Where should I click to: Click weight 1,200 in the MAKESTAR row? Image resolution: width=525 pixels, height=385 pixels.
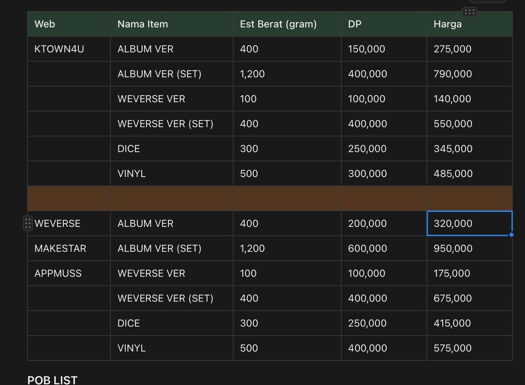287,248
